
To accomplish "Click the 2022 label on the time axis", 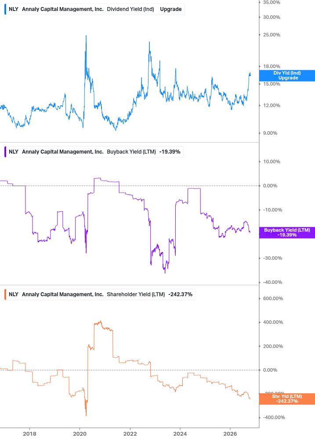I will coord(130,434).
